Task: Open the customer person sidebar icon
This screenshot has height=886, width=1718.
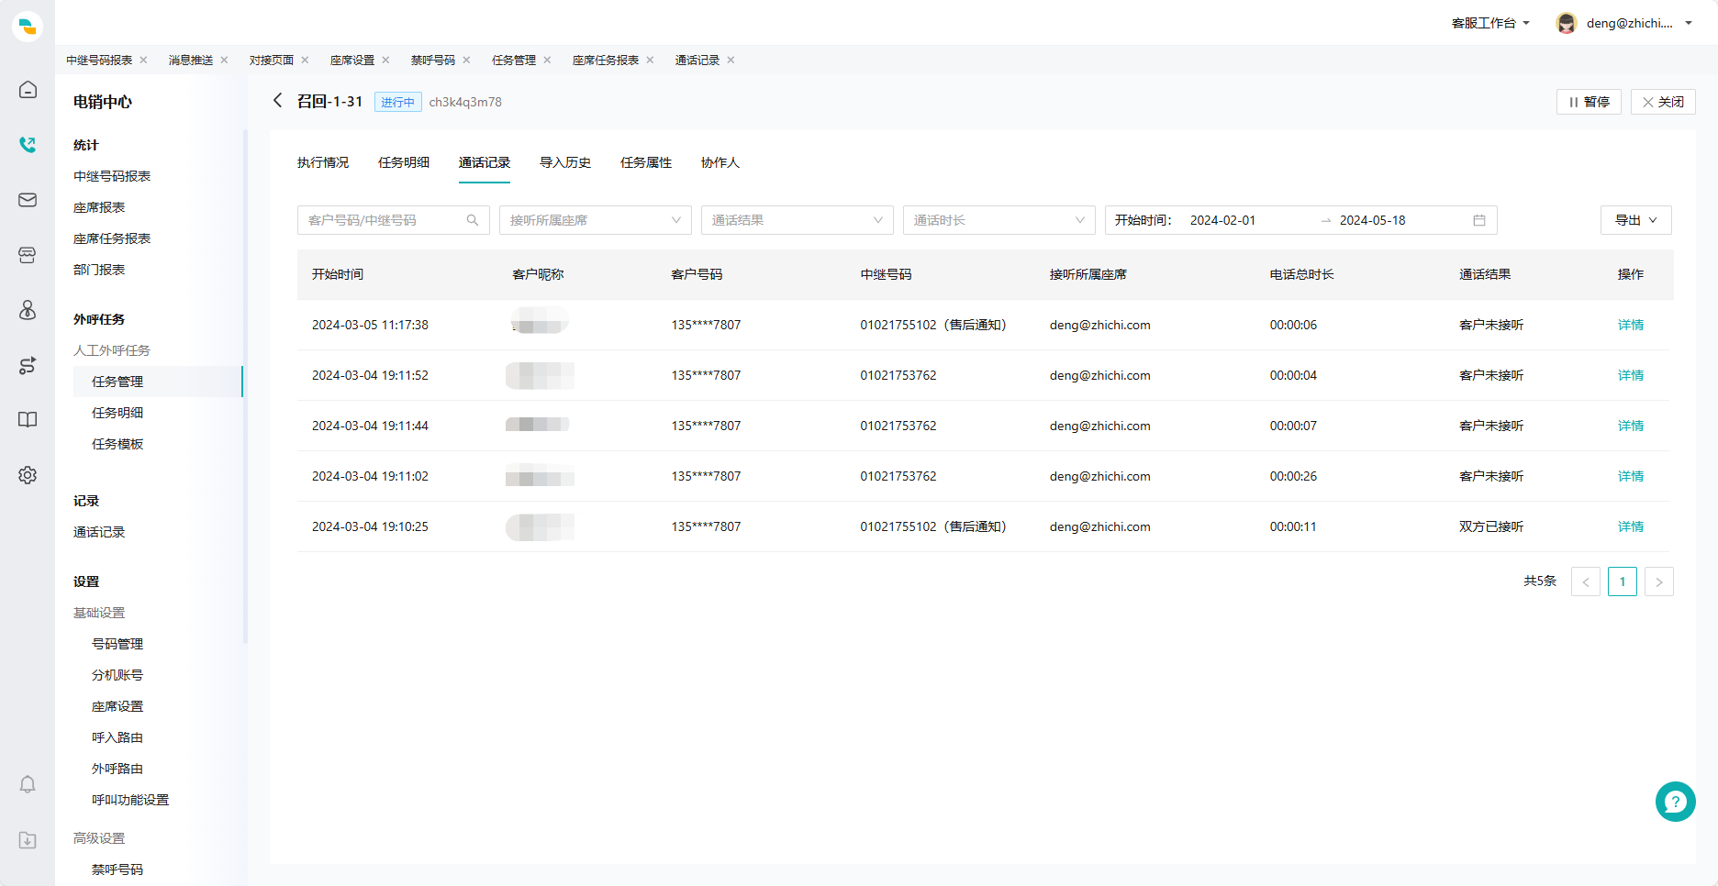Action: coord(28,310)
